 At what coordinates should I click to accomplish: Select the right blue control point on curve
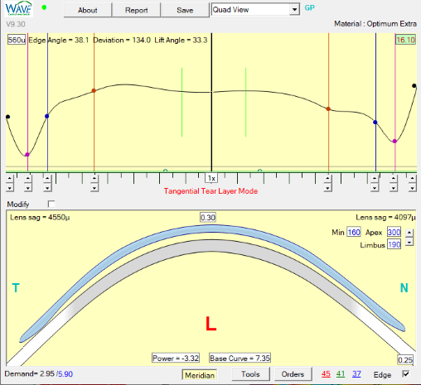point(375,123)
